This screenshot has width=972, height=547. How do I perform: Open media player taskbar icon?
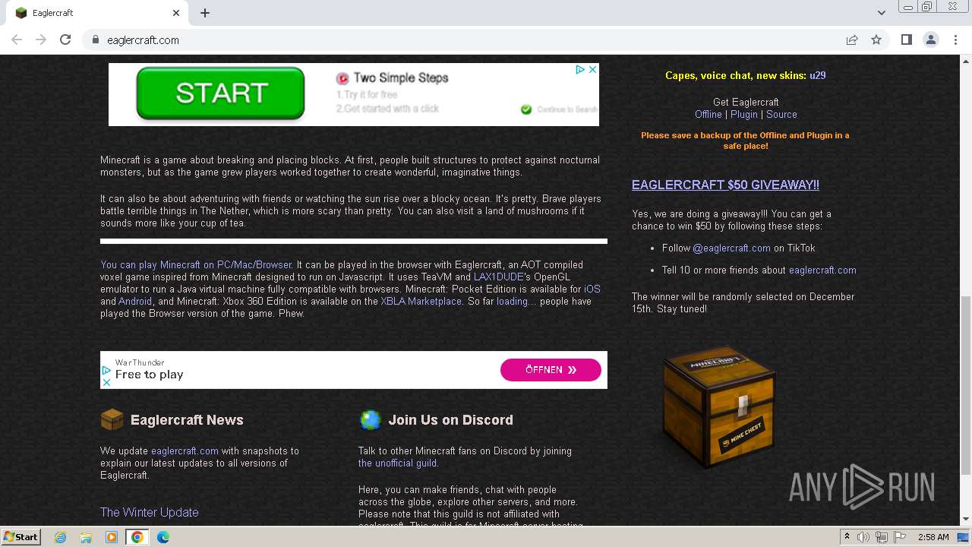coord(112,537)
